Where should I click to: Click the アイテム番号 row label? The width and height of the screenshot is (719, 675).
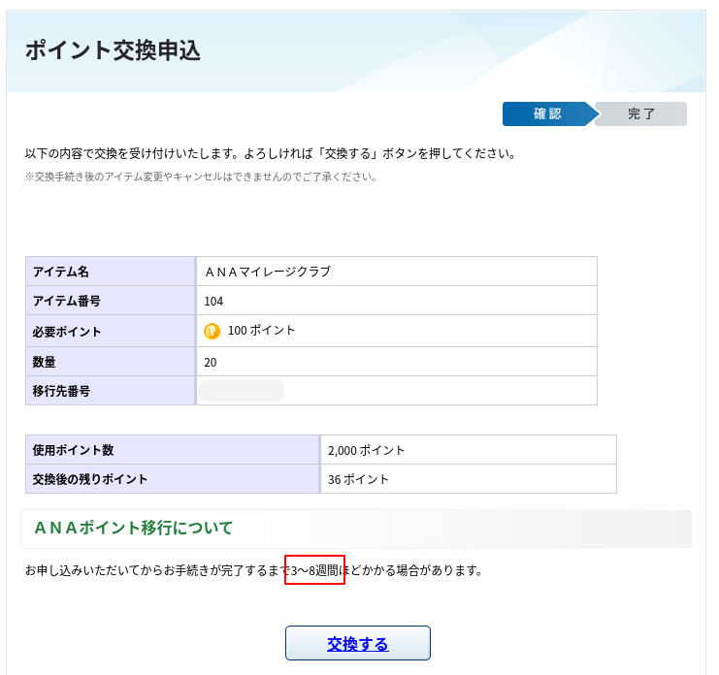pos(67,301)
